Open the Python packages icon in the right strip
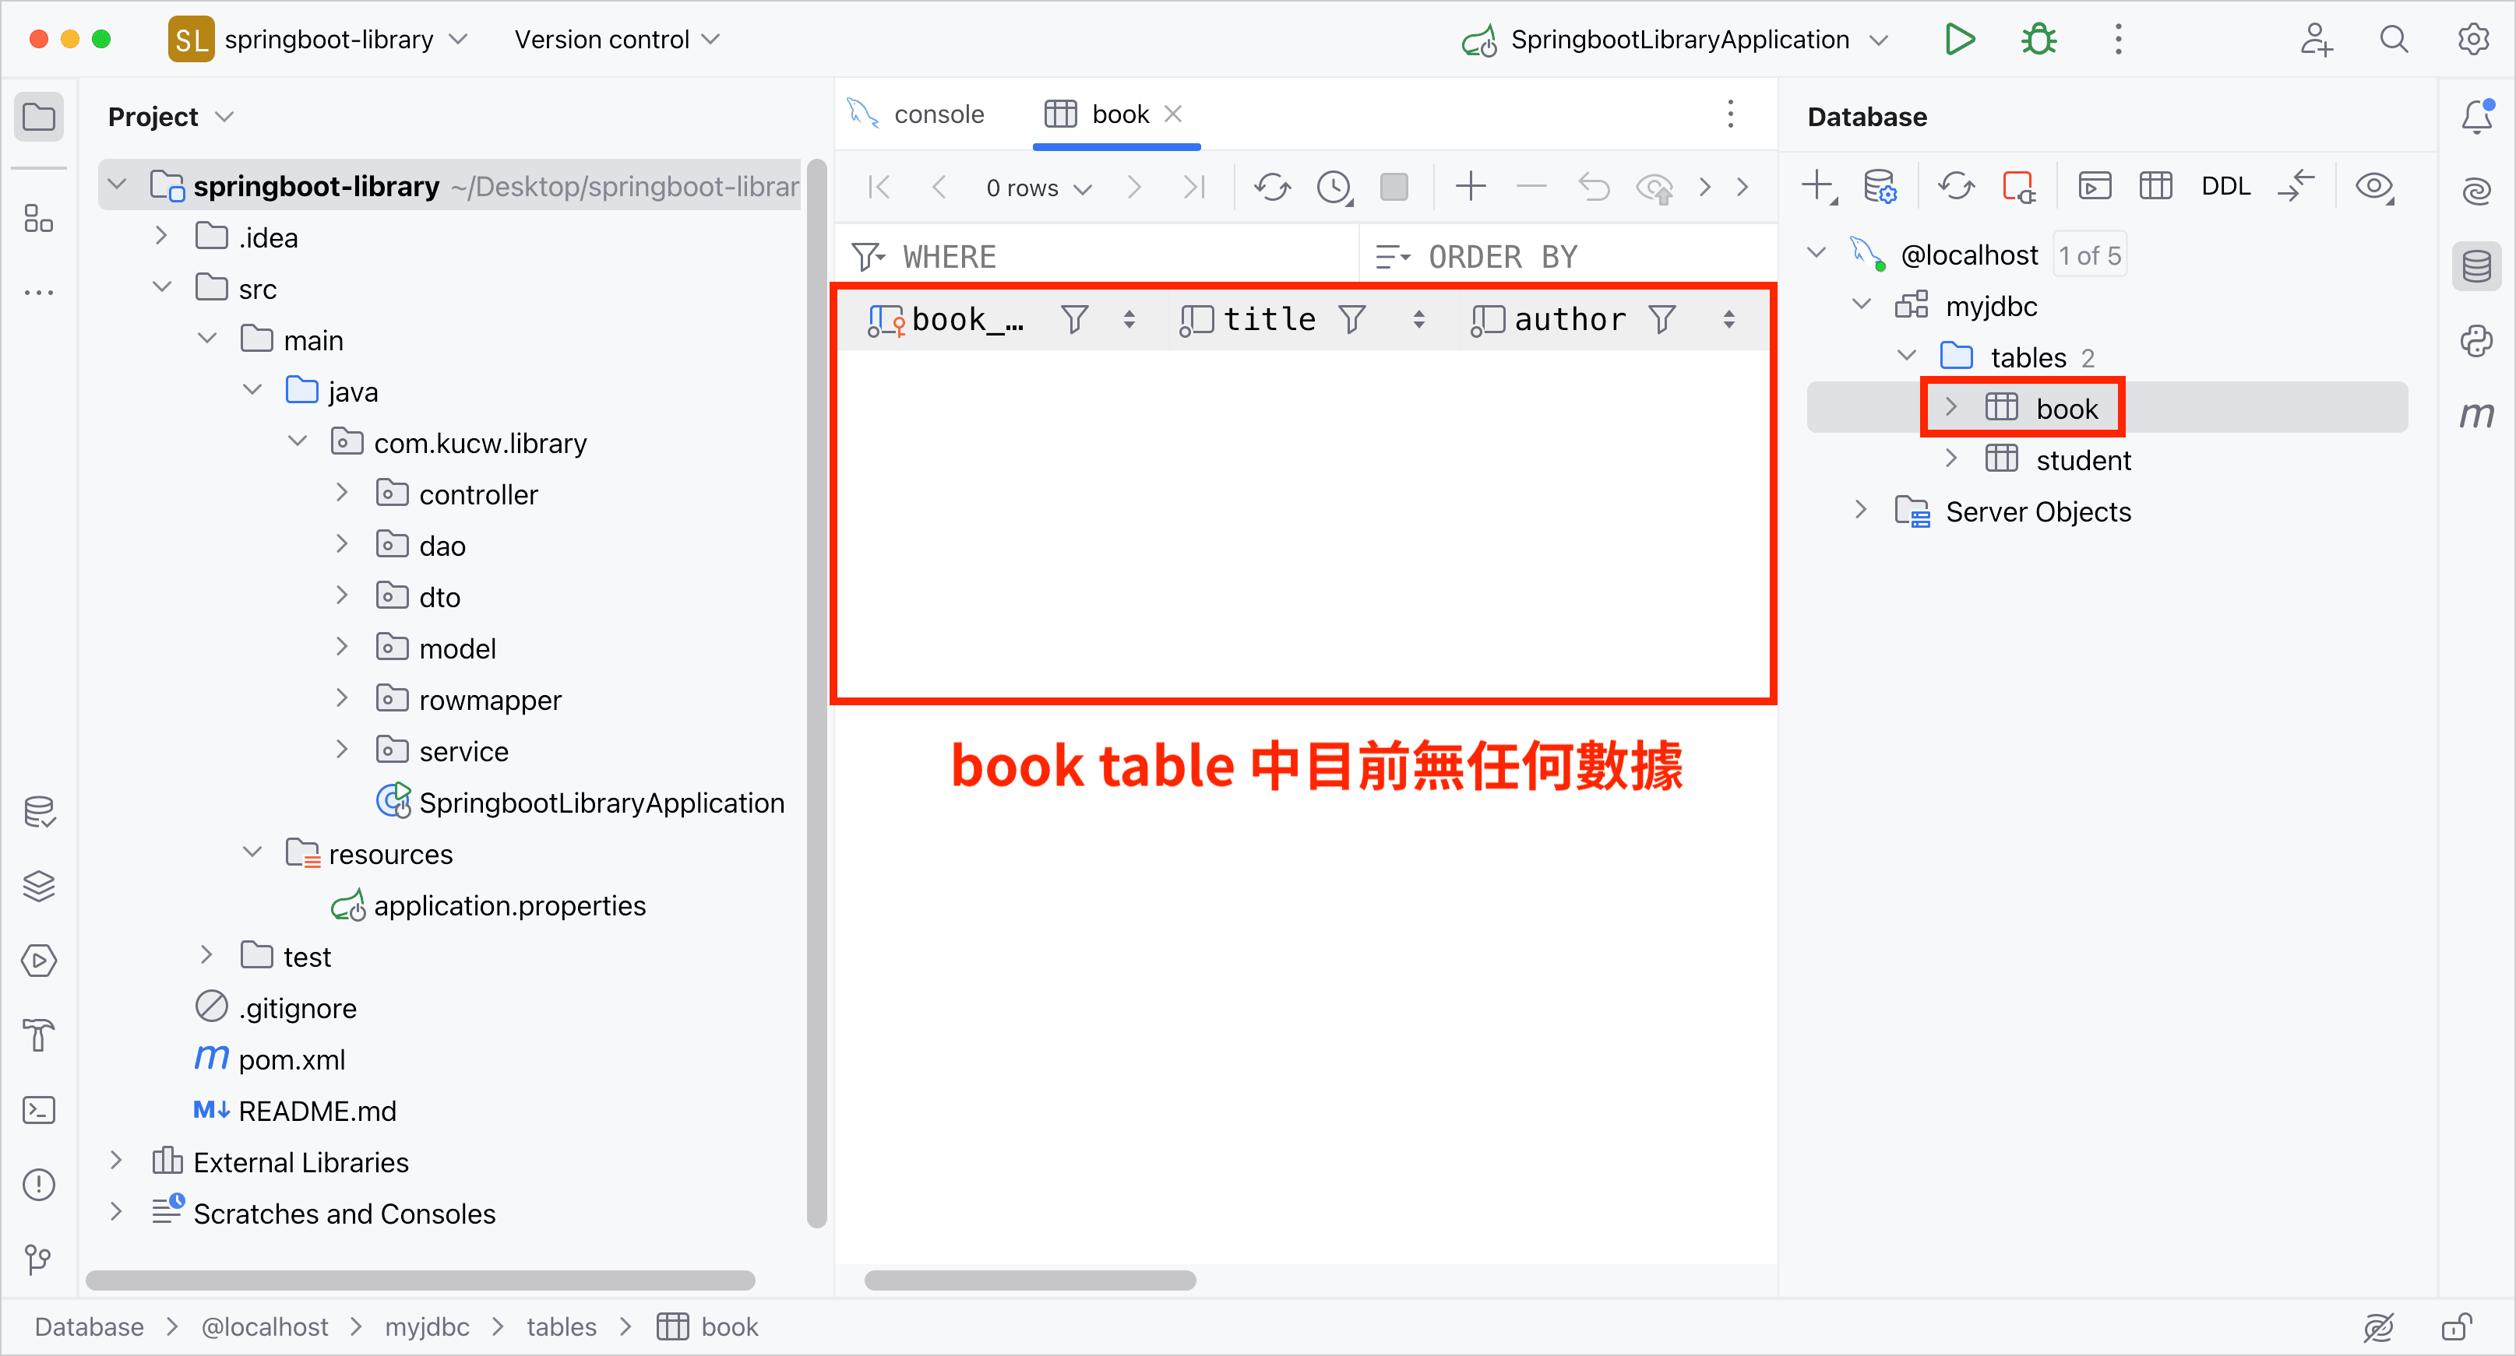 (x=2476, y=339)
